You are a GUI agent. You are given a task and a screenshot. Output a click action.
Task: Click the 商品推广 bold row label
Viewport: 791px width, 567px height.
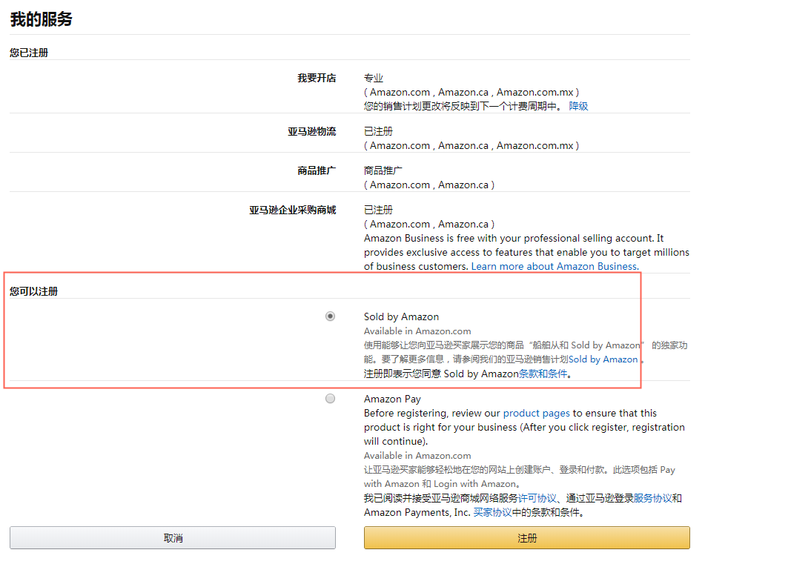[x=317, y=170]
